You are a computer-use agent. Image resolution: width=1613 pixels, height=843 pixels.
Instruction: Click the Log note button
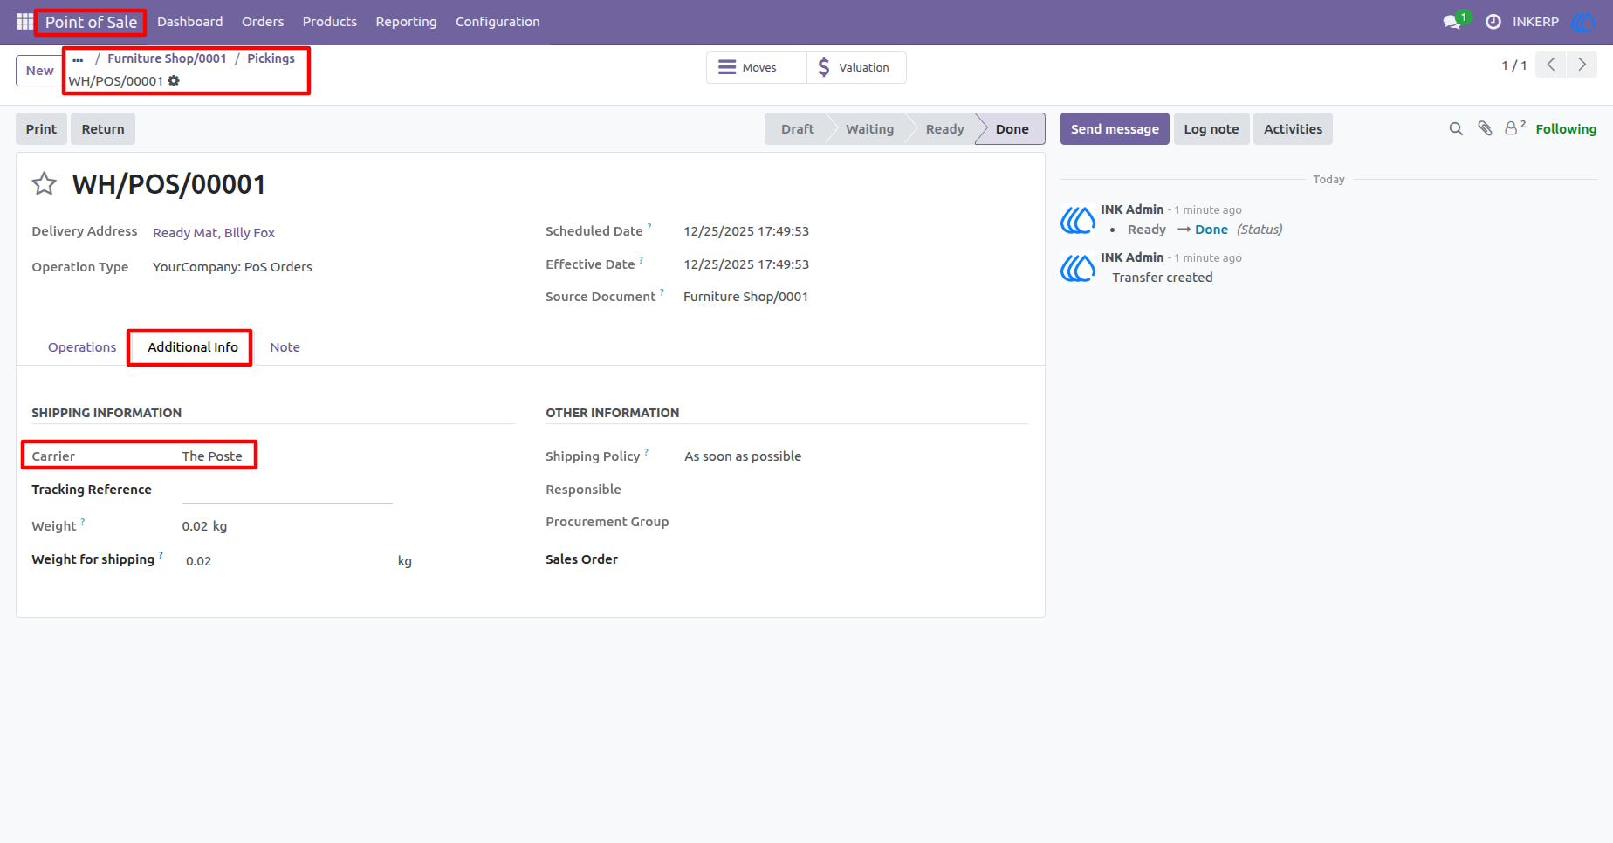pos(1211,129)
